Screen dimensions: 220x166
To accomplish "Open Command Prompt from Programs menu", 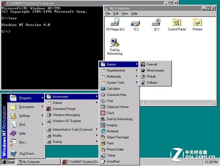I will click(72, 109).
